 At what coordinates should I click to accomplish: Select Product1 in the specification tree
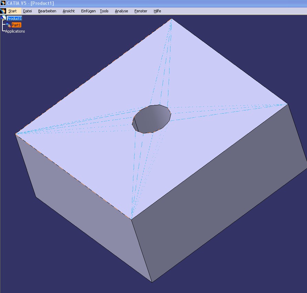tap(14, 19)
